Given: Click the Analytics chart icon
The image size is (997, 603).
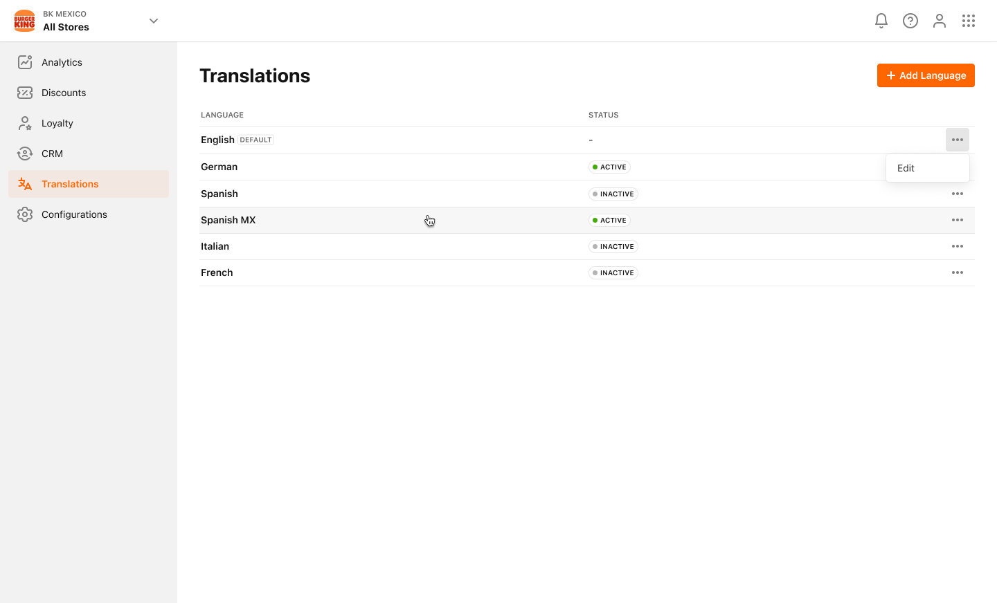Looking at the screenshot, I should [25, 62].
